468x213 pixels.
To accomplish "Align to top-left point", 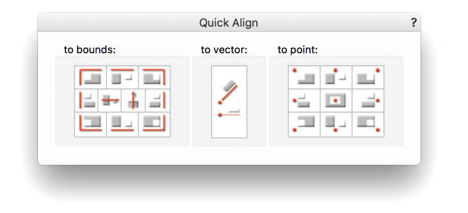I will [304, 77].
